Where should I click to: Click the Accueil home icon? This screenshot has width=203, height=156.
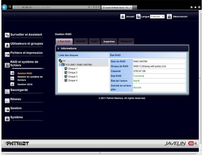coord(123,17)
